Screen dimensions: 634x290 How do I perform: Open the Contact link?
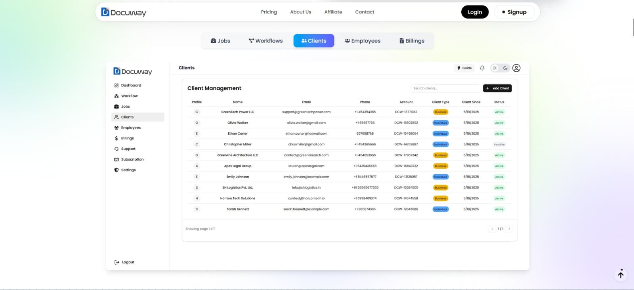(365, 12)
